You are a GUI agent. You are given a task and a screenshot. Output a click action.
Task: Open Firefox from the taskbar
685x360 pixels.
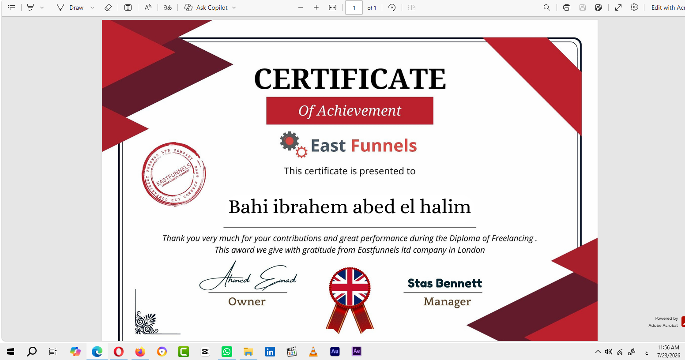click(140, 352)
